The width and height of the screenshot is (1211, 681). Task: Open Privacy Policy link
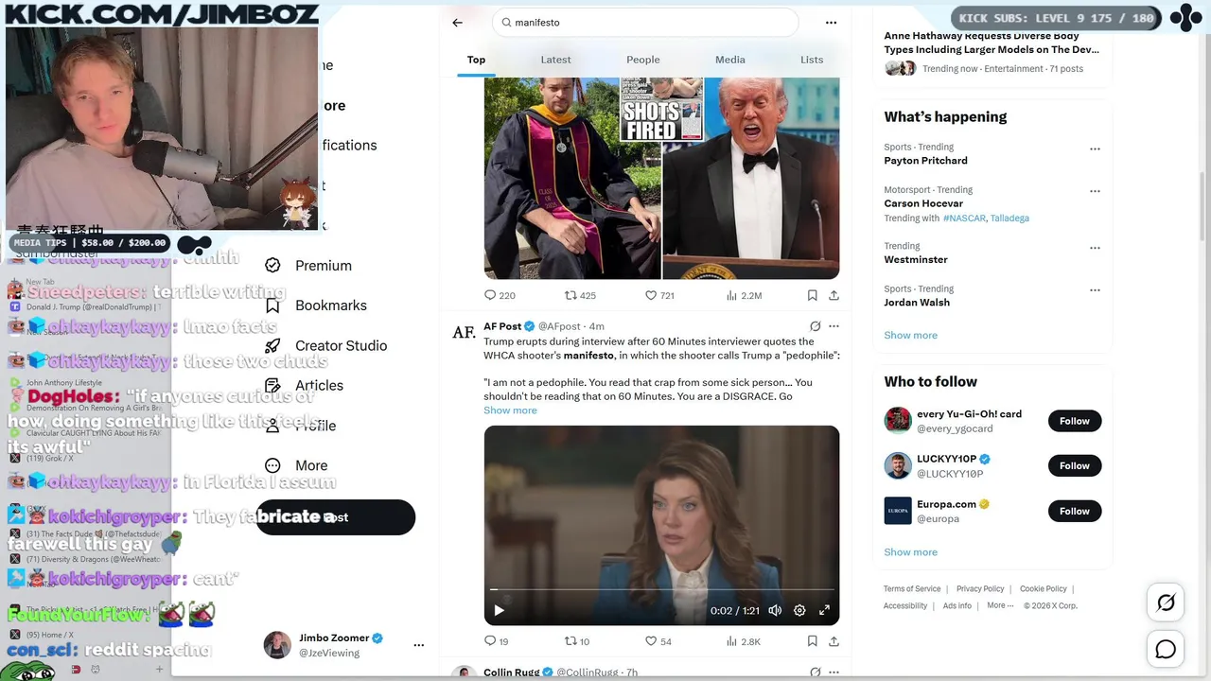(x=980, y=589)
